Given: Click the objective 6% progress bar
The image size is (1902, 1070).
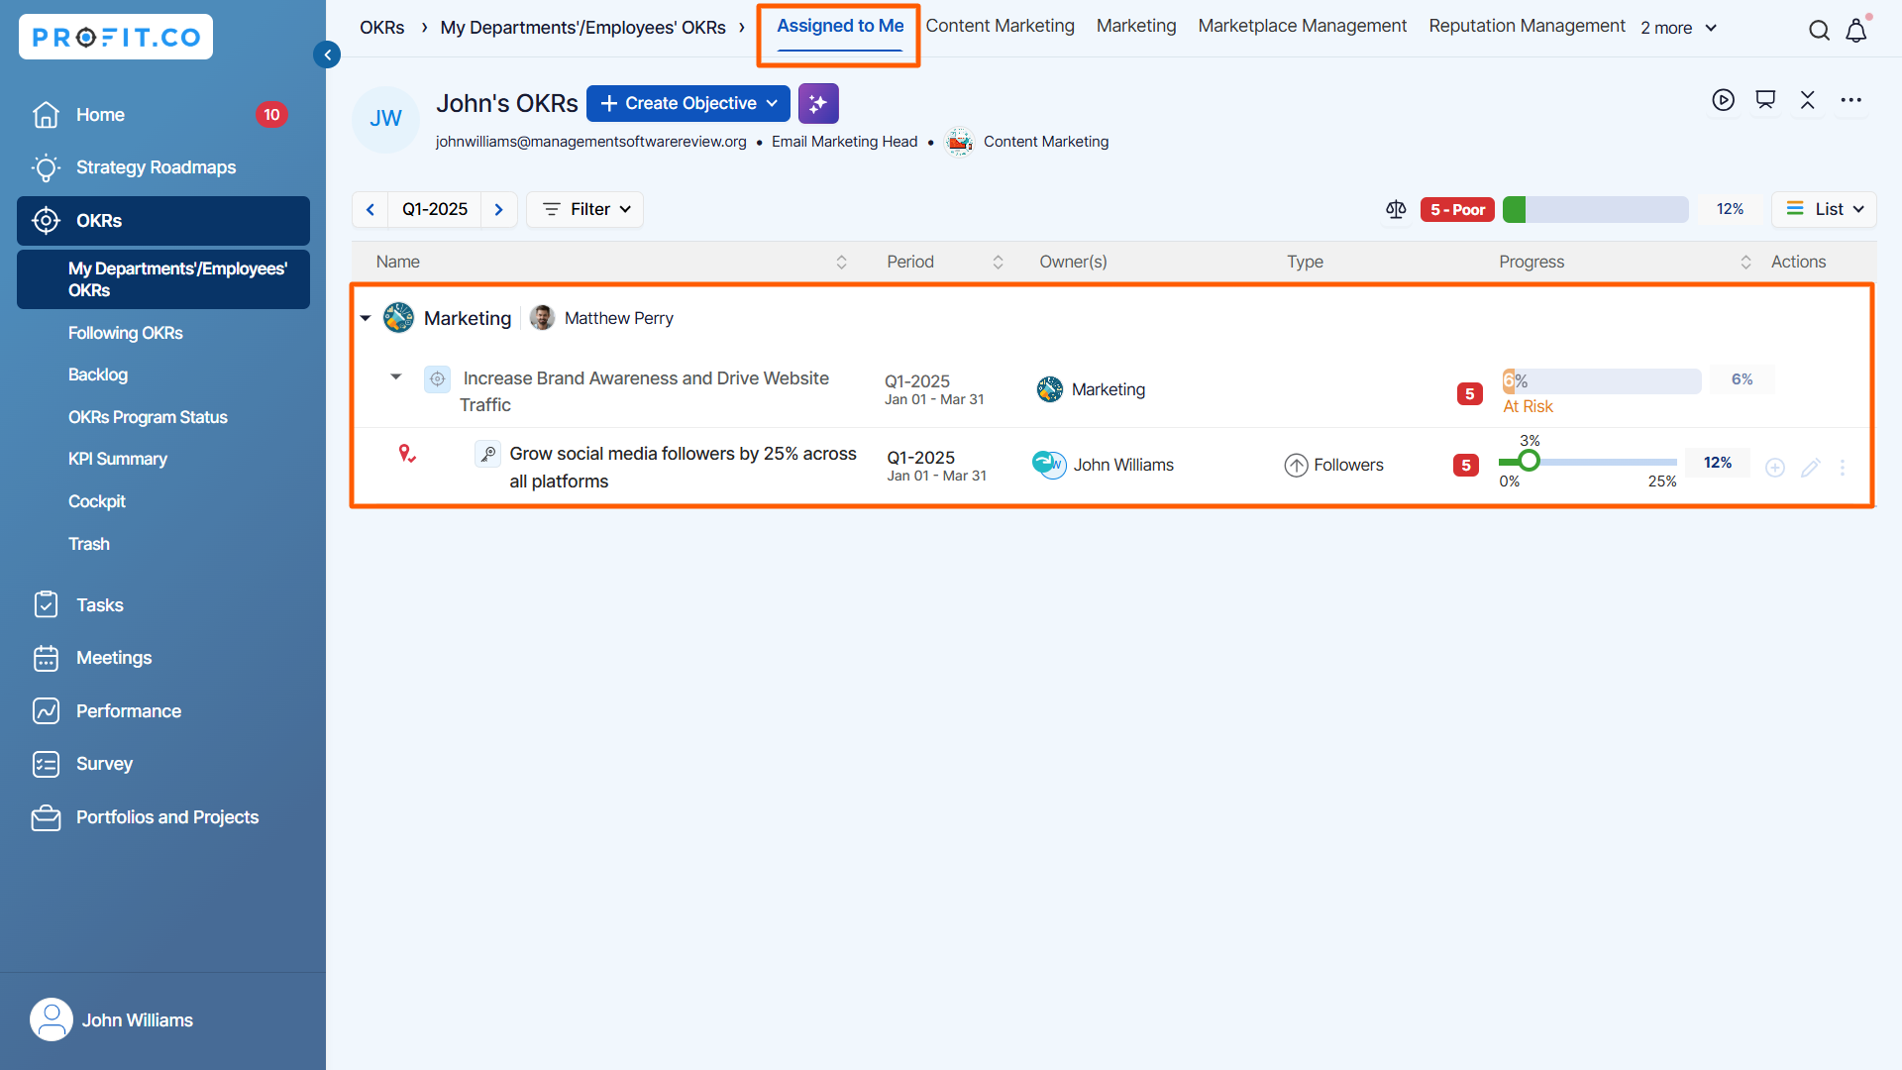Looking at the screenshot, I should pyautogui.click(x=1602, y=380).
